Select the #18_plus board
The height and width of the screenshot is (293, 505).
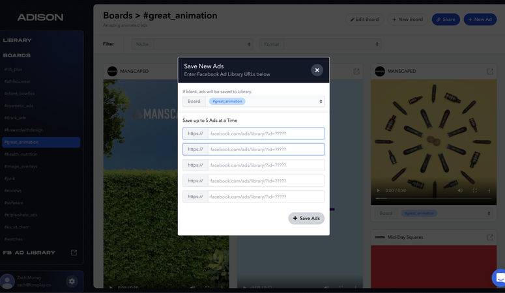[x=13, y=69]
